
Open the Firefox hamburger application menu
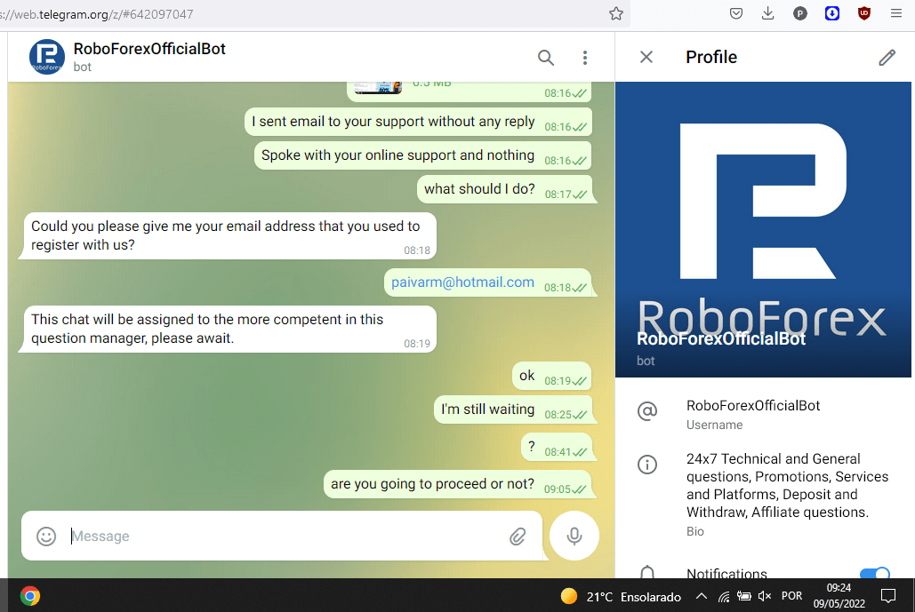coord(895,13)
